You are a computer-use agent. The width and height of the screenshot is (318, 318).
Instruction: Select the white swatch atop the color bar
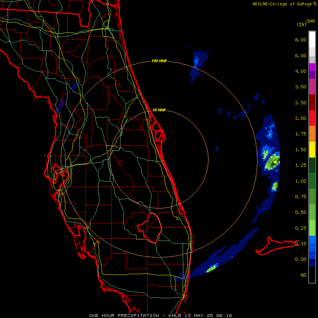[312, 40]
